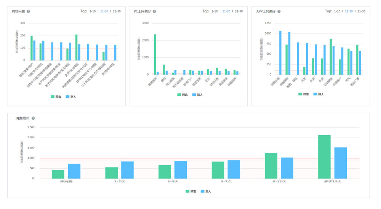Viewport: 381px width, 209px height.
Task: Show Top 1-10 for PC上网偏好
Action: pyautogui.click(x=215, y=11)
